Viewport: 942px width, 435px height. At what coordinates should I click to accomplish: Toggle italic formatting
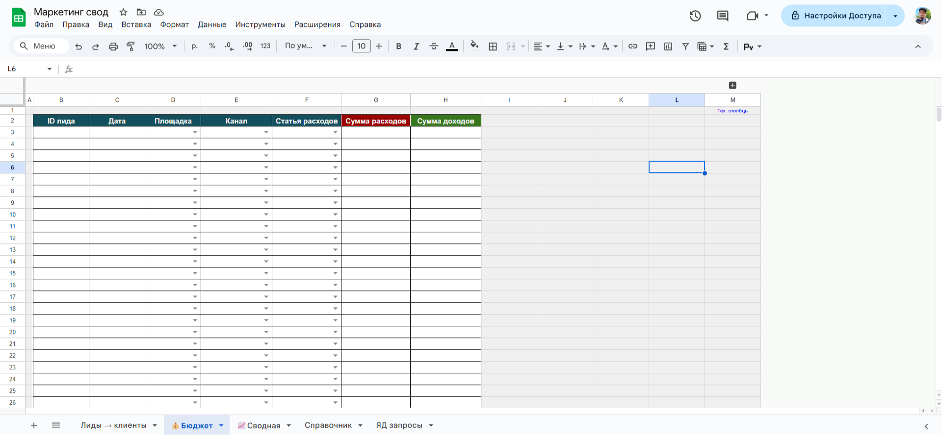tap(416, 46)
